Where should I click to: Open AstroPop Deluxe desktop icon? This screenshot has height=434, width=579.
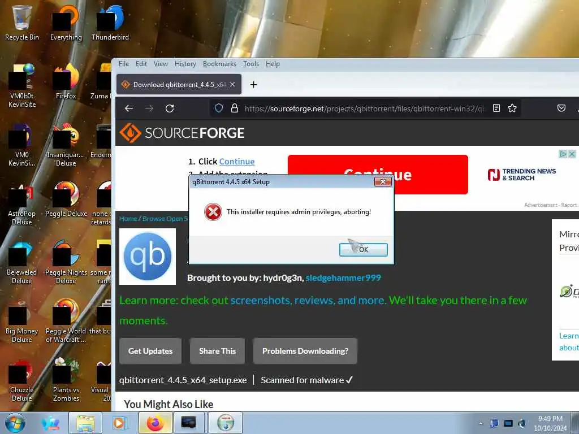pos(22,203)
